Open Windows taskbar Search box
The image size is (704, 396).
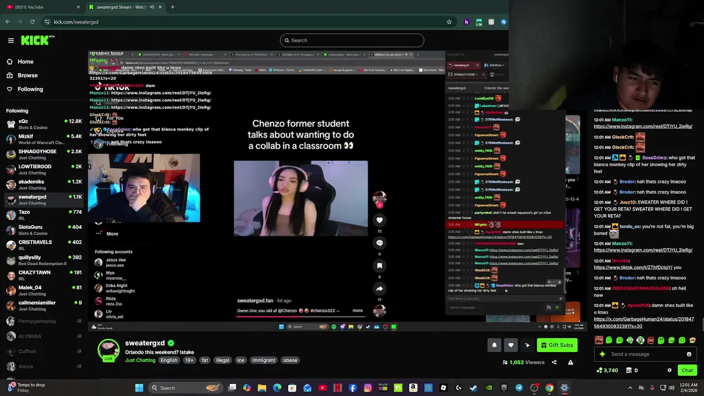185,388
